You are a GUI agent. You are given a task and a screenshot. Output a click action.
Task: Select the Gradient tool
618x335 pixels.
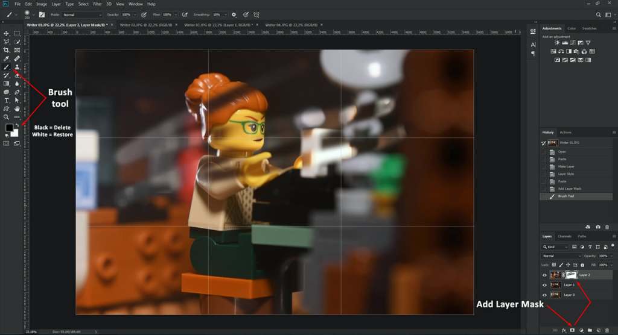6,84
